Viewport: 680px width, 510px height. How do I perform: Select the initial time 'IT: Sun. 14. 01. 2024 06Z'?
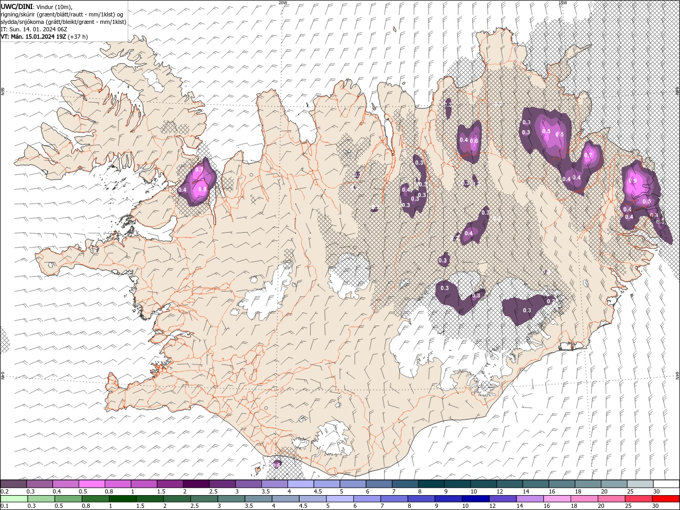[33, 29]
